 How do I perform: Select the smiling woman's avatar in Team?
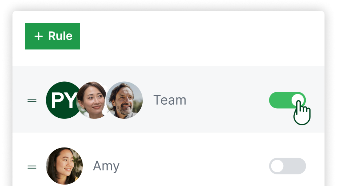tap(92, 100)
